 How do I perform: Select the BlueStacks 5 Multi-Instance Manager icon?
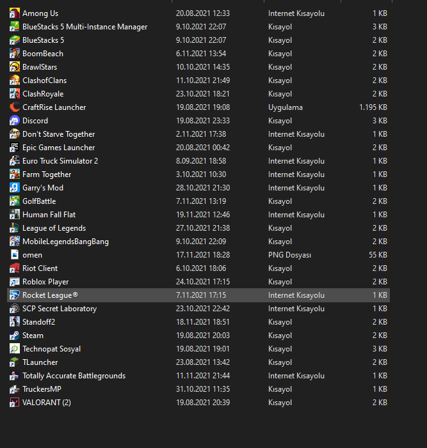[x=15, y=27]
